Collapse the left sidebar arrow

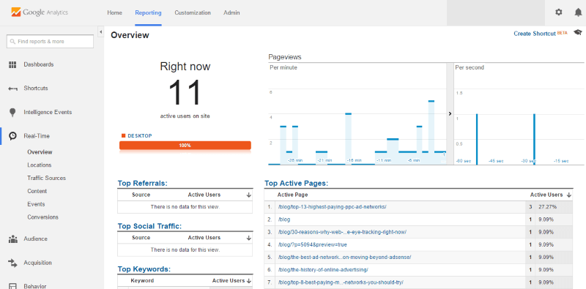coord(100,32)
